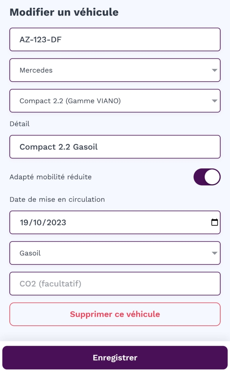Select the day '19' in the date field
The width and height of the screenshot is (230, 373).
(x=25, y=223)
